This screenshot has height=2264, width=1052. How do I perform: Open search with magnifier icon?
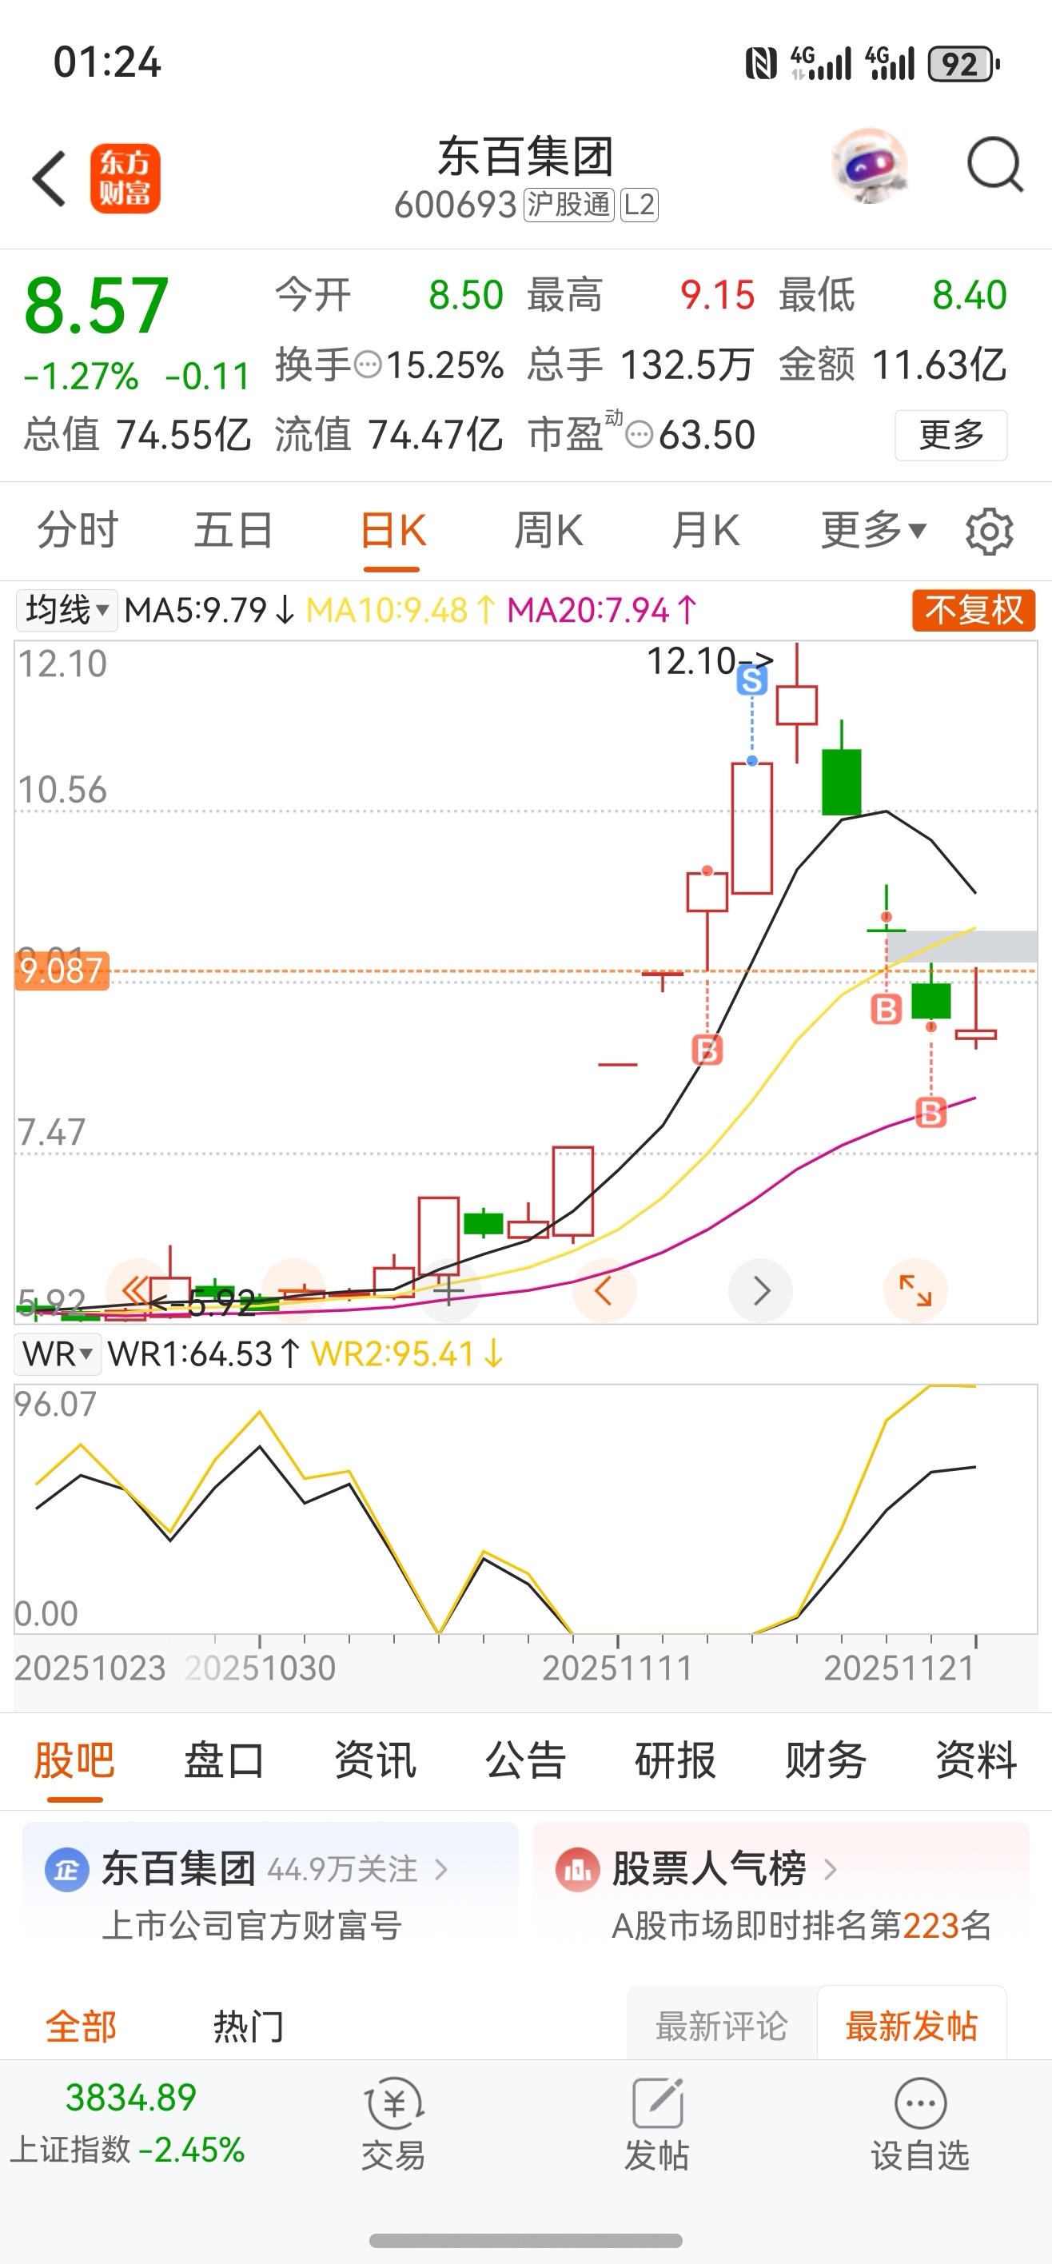click(x=995, y=165)
